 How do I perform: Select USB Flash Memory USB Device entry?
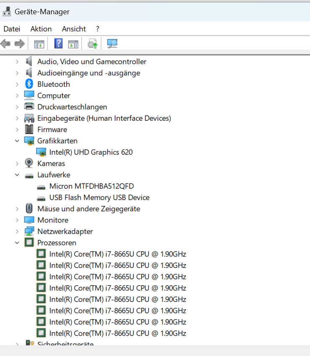tap(99, 197)
